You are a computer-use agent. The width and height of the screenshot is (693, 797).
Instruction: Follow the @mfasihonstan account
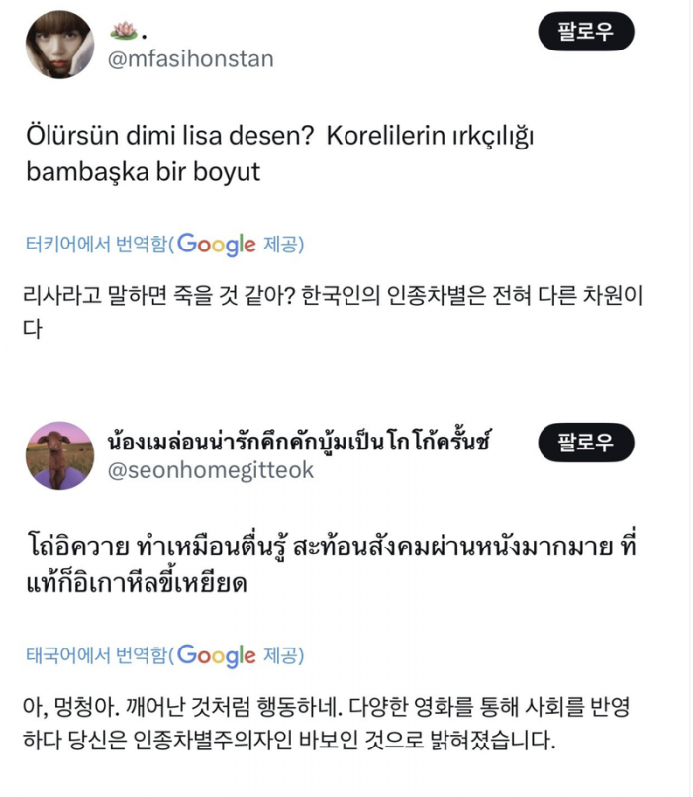pyautogui.click(x=586, y=33)
